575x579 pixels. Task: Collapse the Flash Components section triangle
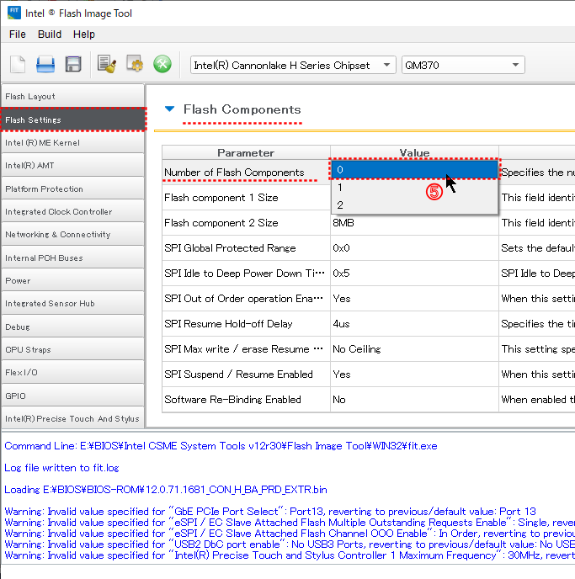point(170,109)
